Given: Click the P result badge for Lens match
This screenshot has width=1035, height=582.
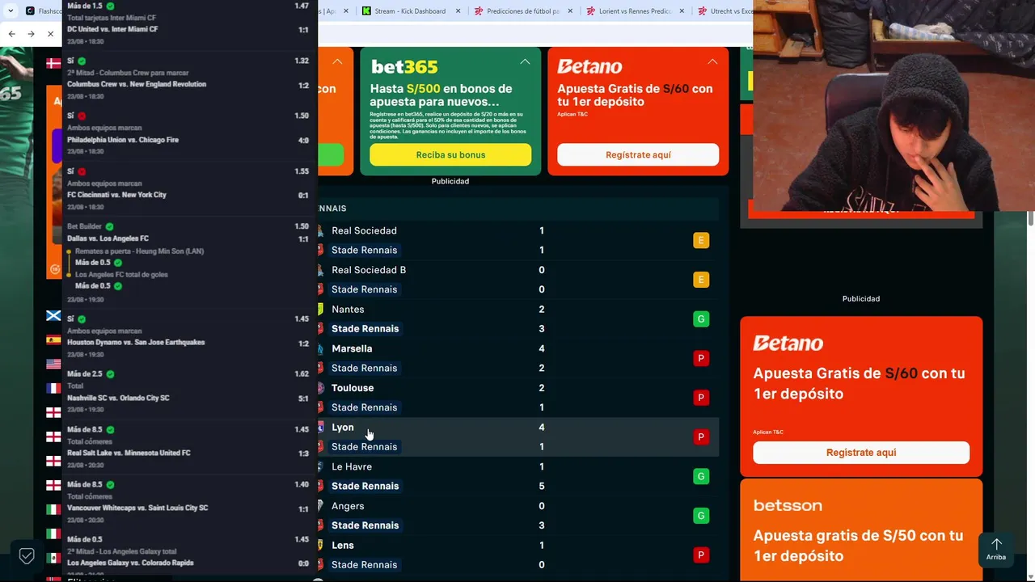Looking at the screenshot, I should pyautogui.click(x=701, y=555).
